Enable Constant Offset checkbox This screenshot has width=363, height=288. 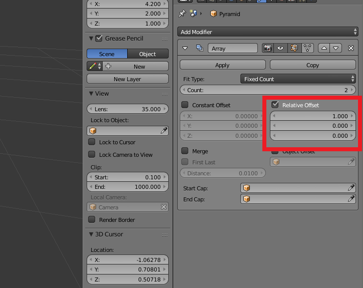click(x=185, y=105)
